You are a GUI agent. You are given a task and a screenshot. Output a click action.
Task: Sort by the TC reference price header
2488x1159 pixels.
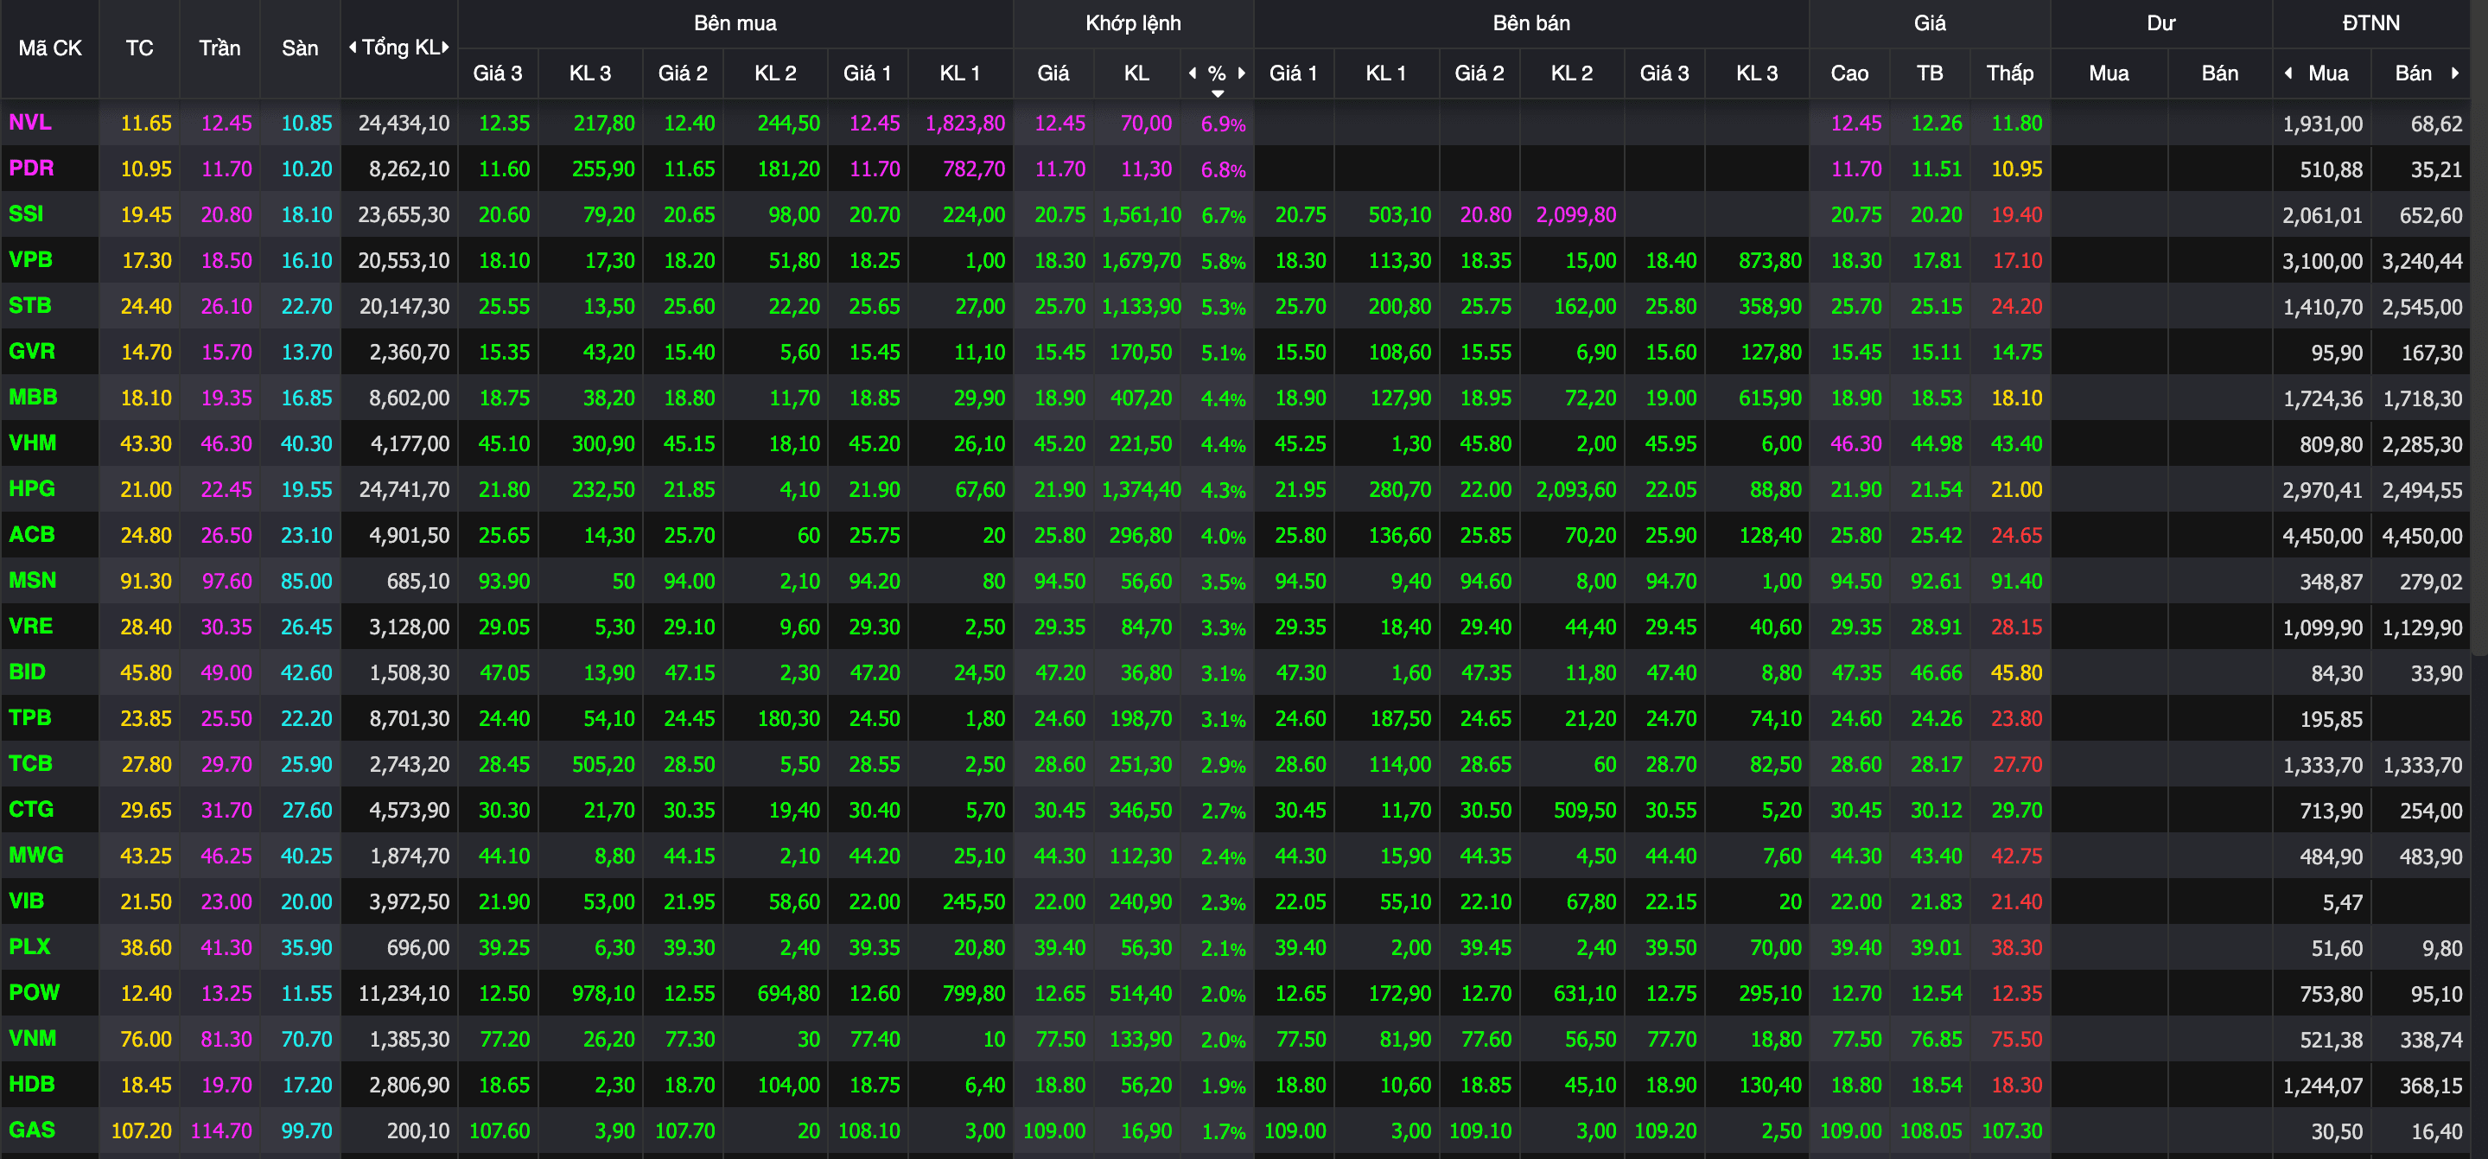139,48
